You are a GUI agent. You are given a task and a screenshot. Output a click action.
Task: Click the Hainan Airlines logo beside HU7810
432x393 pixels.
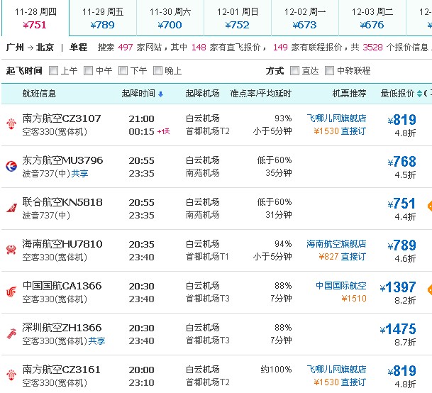[x=11, y=250]
